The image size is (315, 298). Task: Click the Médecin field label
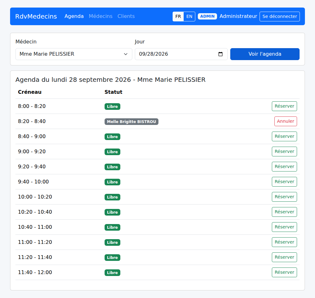(26, 42)
